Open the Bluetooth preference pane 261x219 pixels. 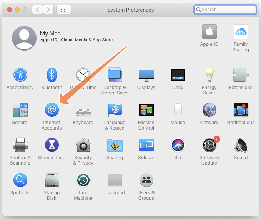pyautogui.click(x=52, y=75)
